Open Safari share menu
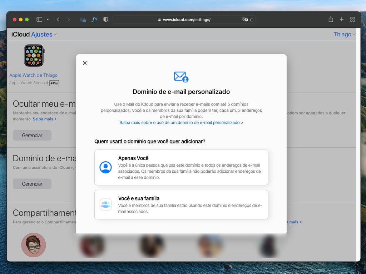The width and height of the screenshot is (366, 274). pyautogui.click(x=331, y=19)
